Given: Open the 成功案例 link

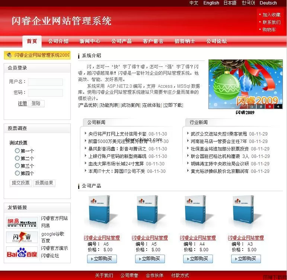Looking at the screenshot, I should click(131, 105).
